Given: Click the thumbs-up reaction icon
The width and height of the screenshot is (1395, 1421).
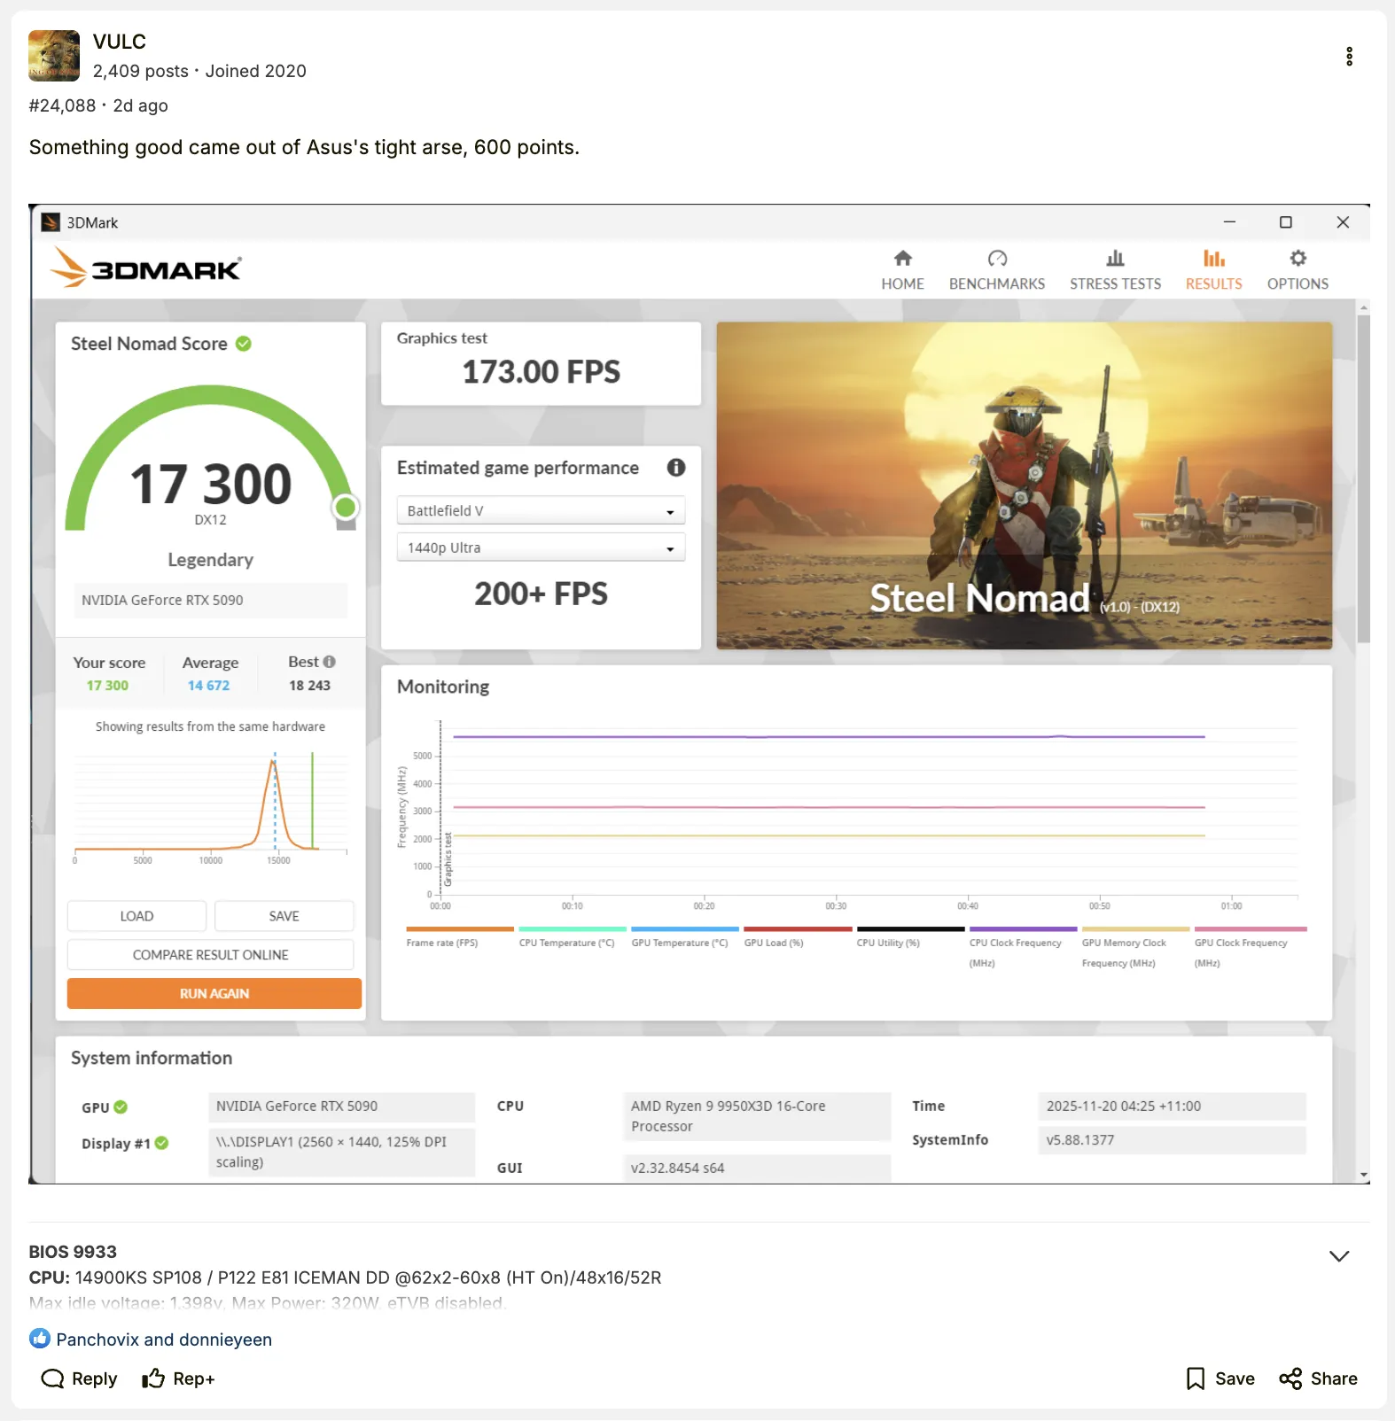Looking at the screenshot, I should (39, 1339).
